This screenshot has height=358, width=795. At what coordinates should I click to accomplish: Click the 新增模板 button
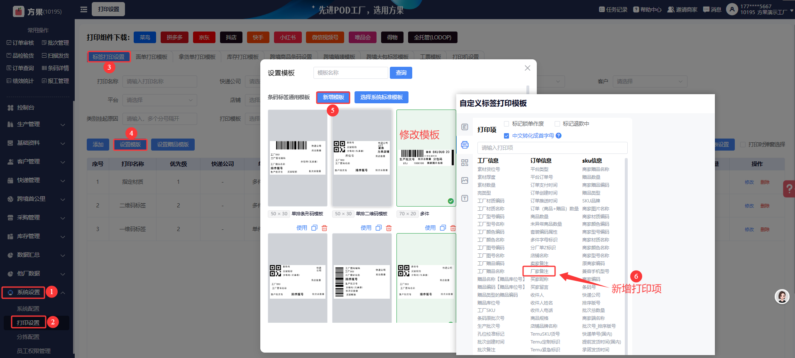click(x=333, y=97)
